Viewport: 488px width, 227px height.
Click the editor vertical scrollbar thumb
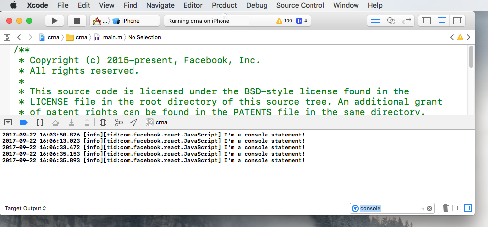tap(471, 57)
